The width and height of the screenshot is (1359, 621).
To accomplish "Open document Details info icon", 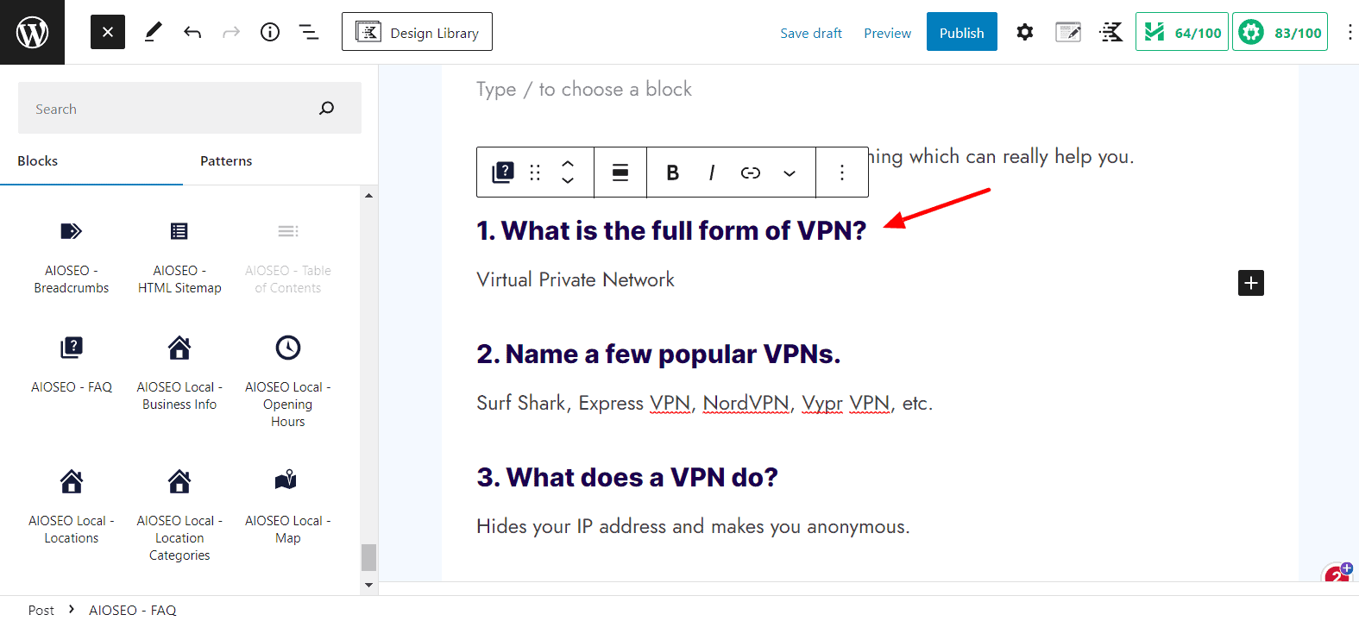I will 270,32.
